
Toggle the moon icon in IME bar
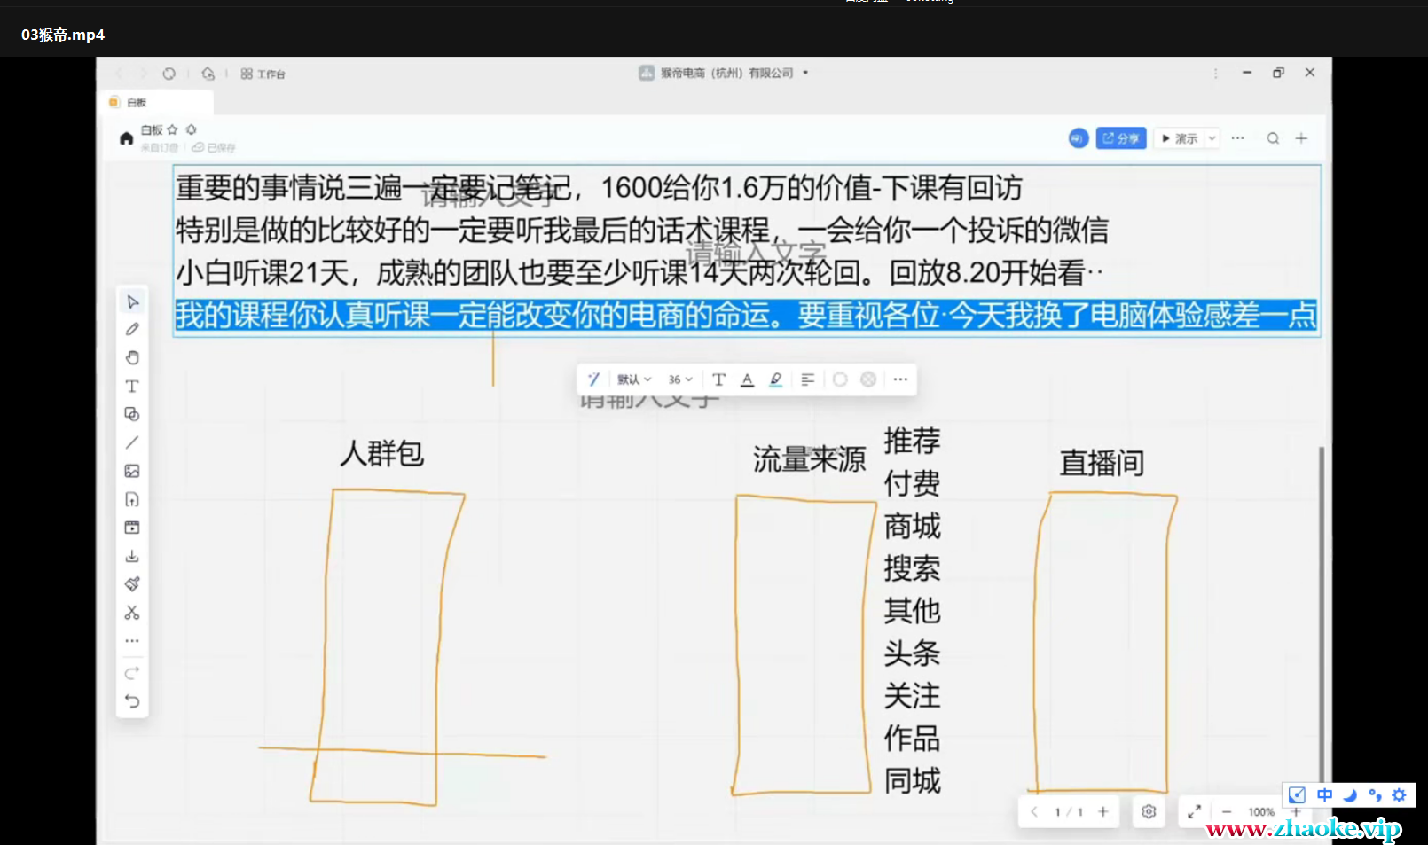click(x=1350, y=795)
